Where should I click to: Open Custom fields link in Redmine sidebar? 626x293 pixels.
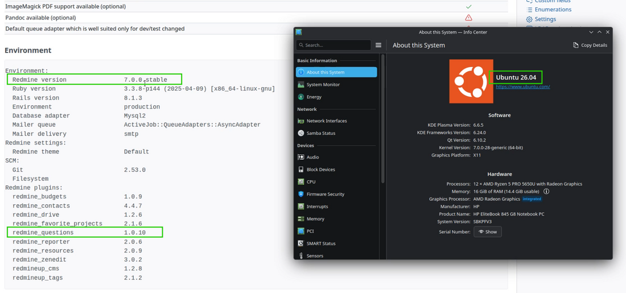(553, 1)
